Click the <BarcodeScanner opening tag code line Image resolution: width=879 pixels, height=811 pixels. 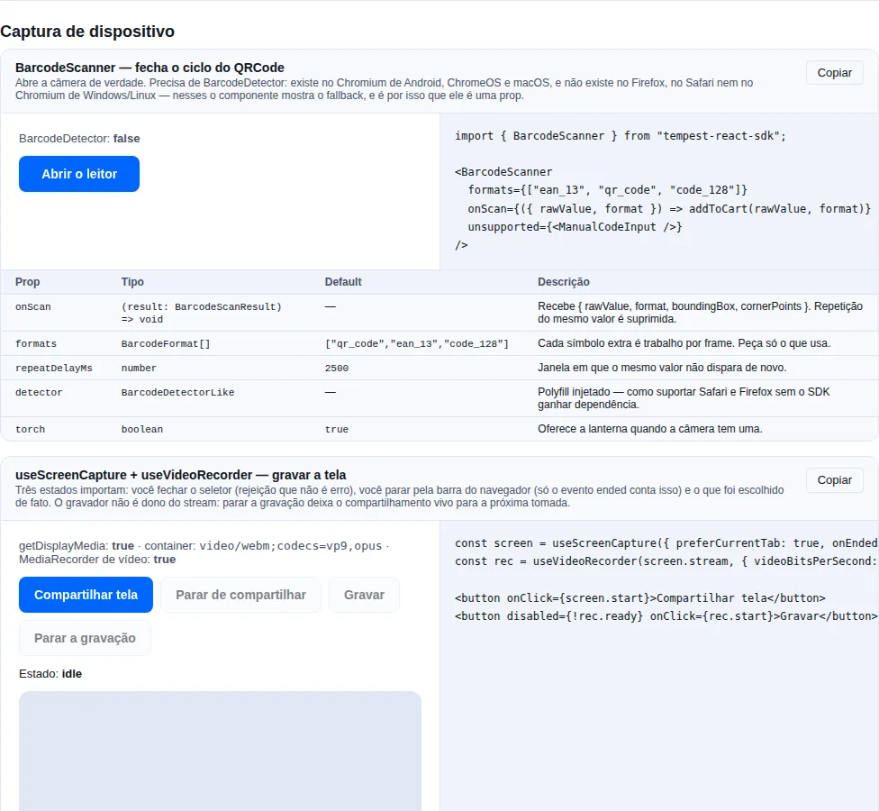pos(503,171)
